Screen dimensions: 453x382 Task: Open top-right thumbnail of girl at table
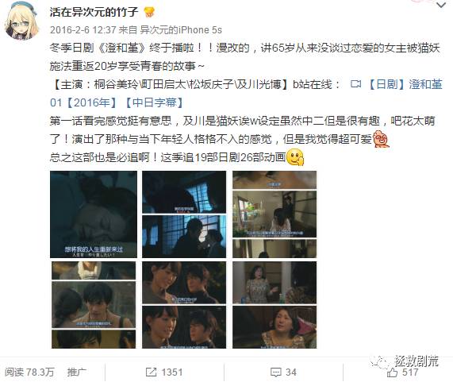[x=274, y=214]
